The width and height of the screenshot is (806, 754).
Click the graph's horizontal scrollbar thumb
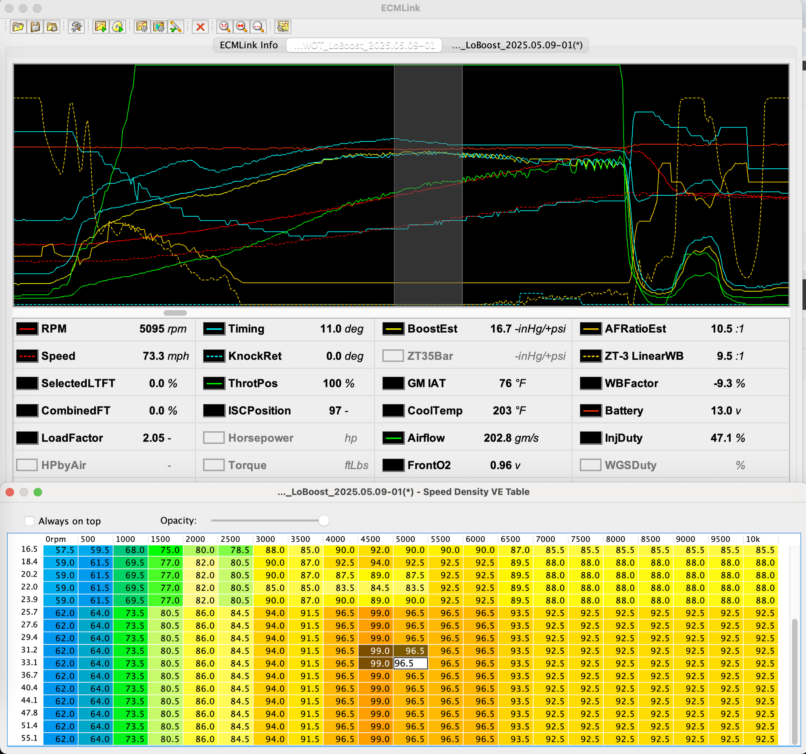point(175,313)
